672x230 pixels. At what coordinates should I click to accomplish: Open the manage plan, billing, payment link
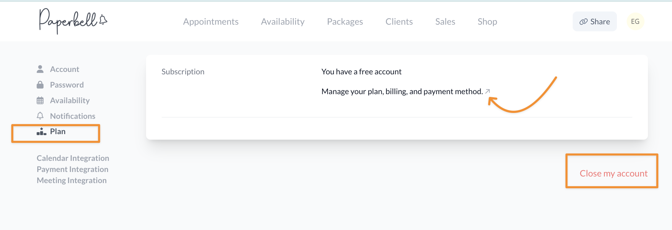coord(401,91)
